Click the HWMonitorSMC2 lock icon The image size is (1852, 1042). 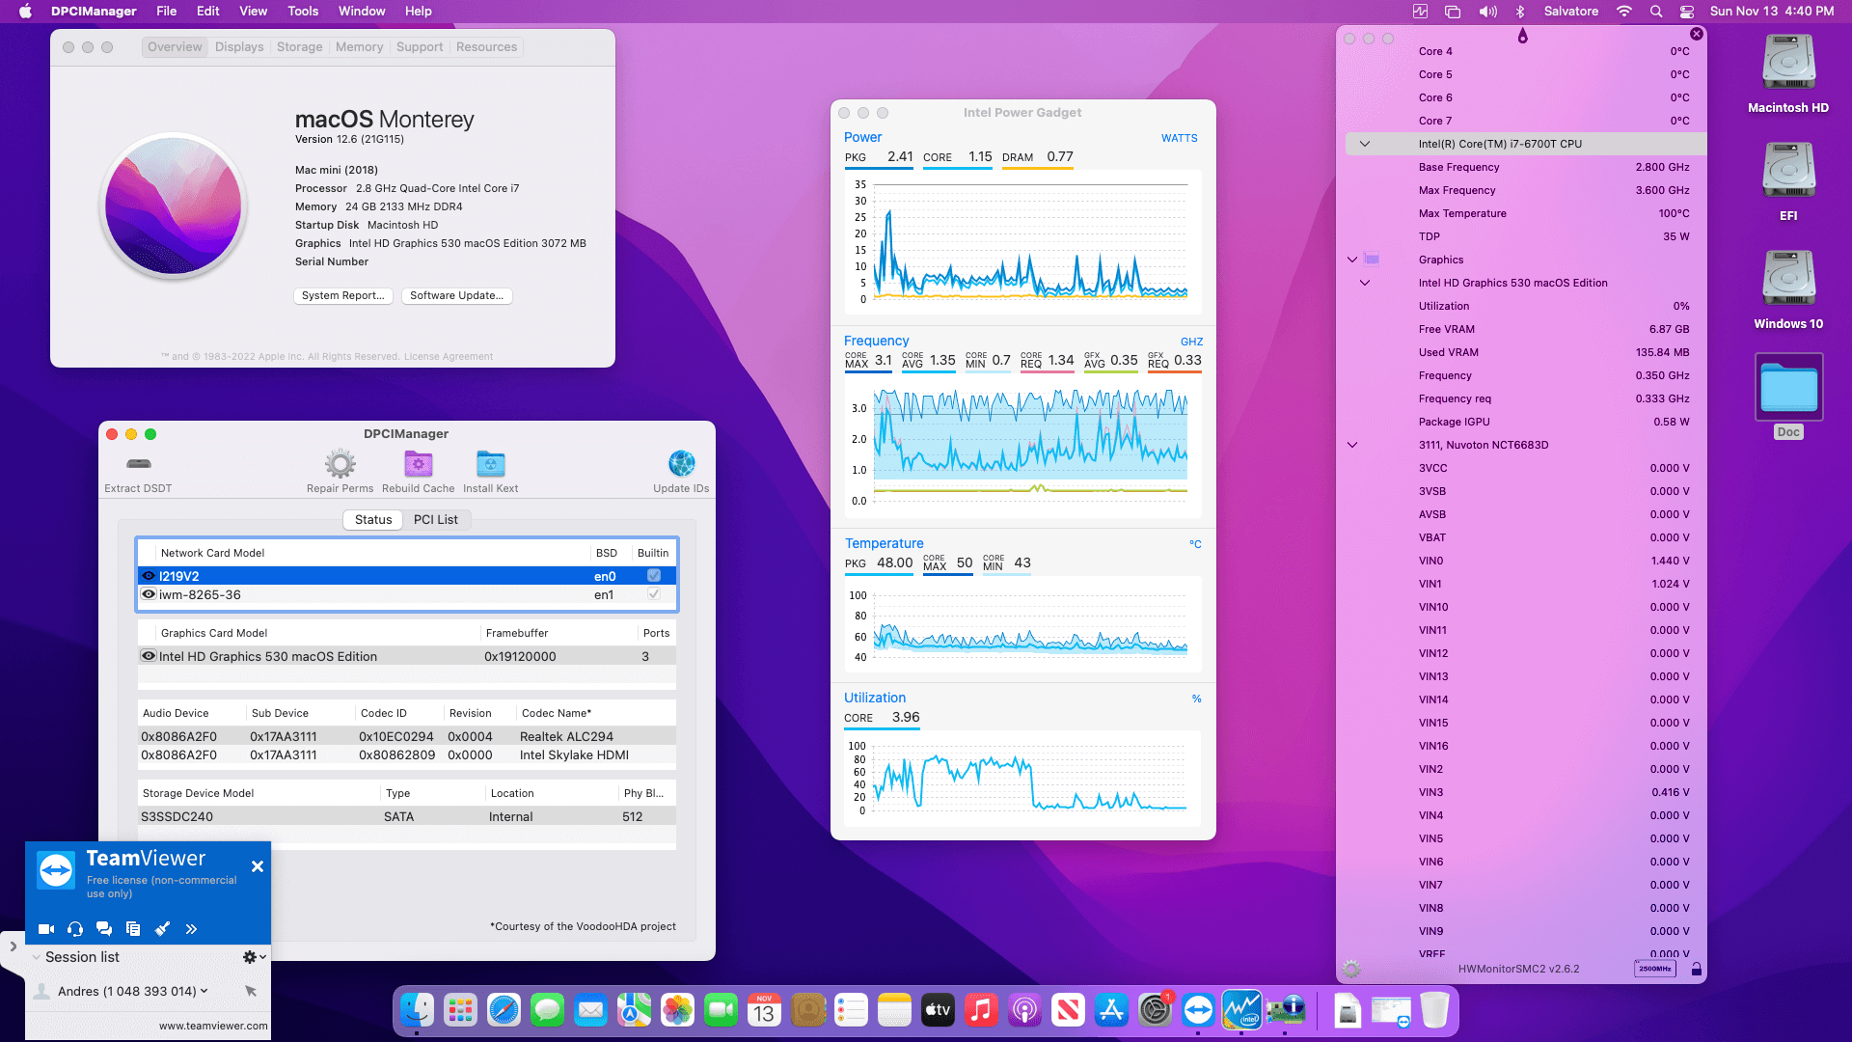1696,969
